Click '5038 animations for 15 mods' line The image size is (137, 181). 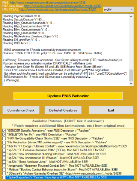point(45,77)
